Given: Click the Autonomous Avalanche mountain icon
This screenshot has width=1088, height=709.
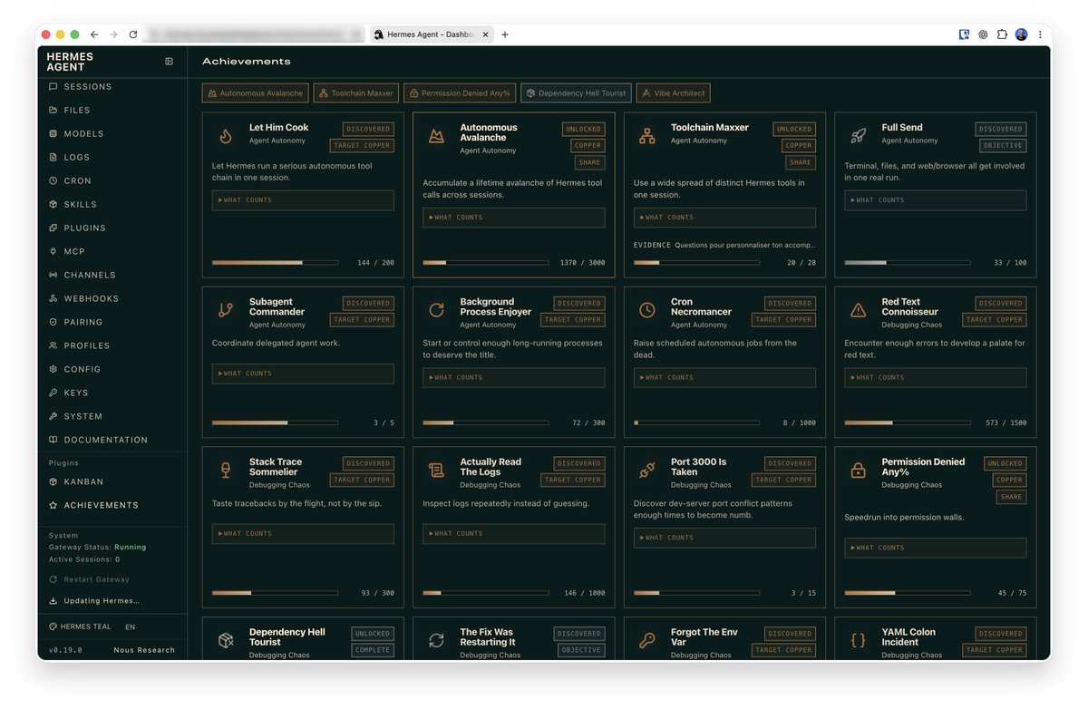Looking at the screenshot, I should pos(436,137).
